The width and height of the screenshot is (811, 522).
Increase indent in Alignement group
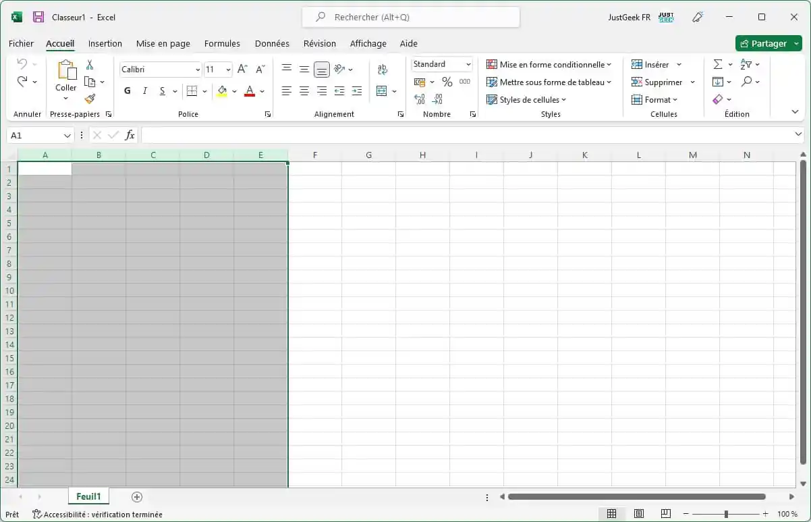point(357,90)
